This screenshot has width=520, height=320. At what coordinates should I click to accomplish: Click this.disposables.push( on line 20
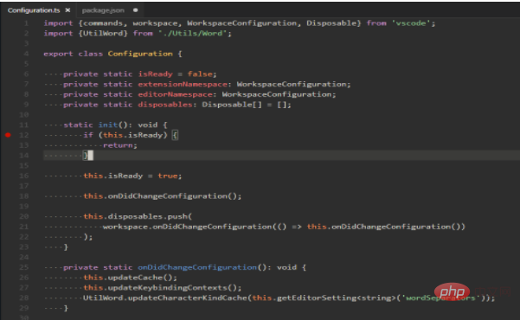click(x=138, y=216)
